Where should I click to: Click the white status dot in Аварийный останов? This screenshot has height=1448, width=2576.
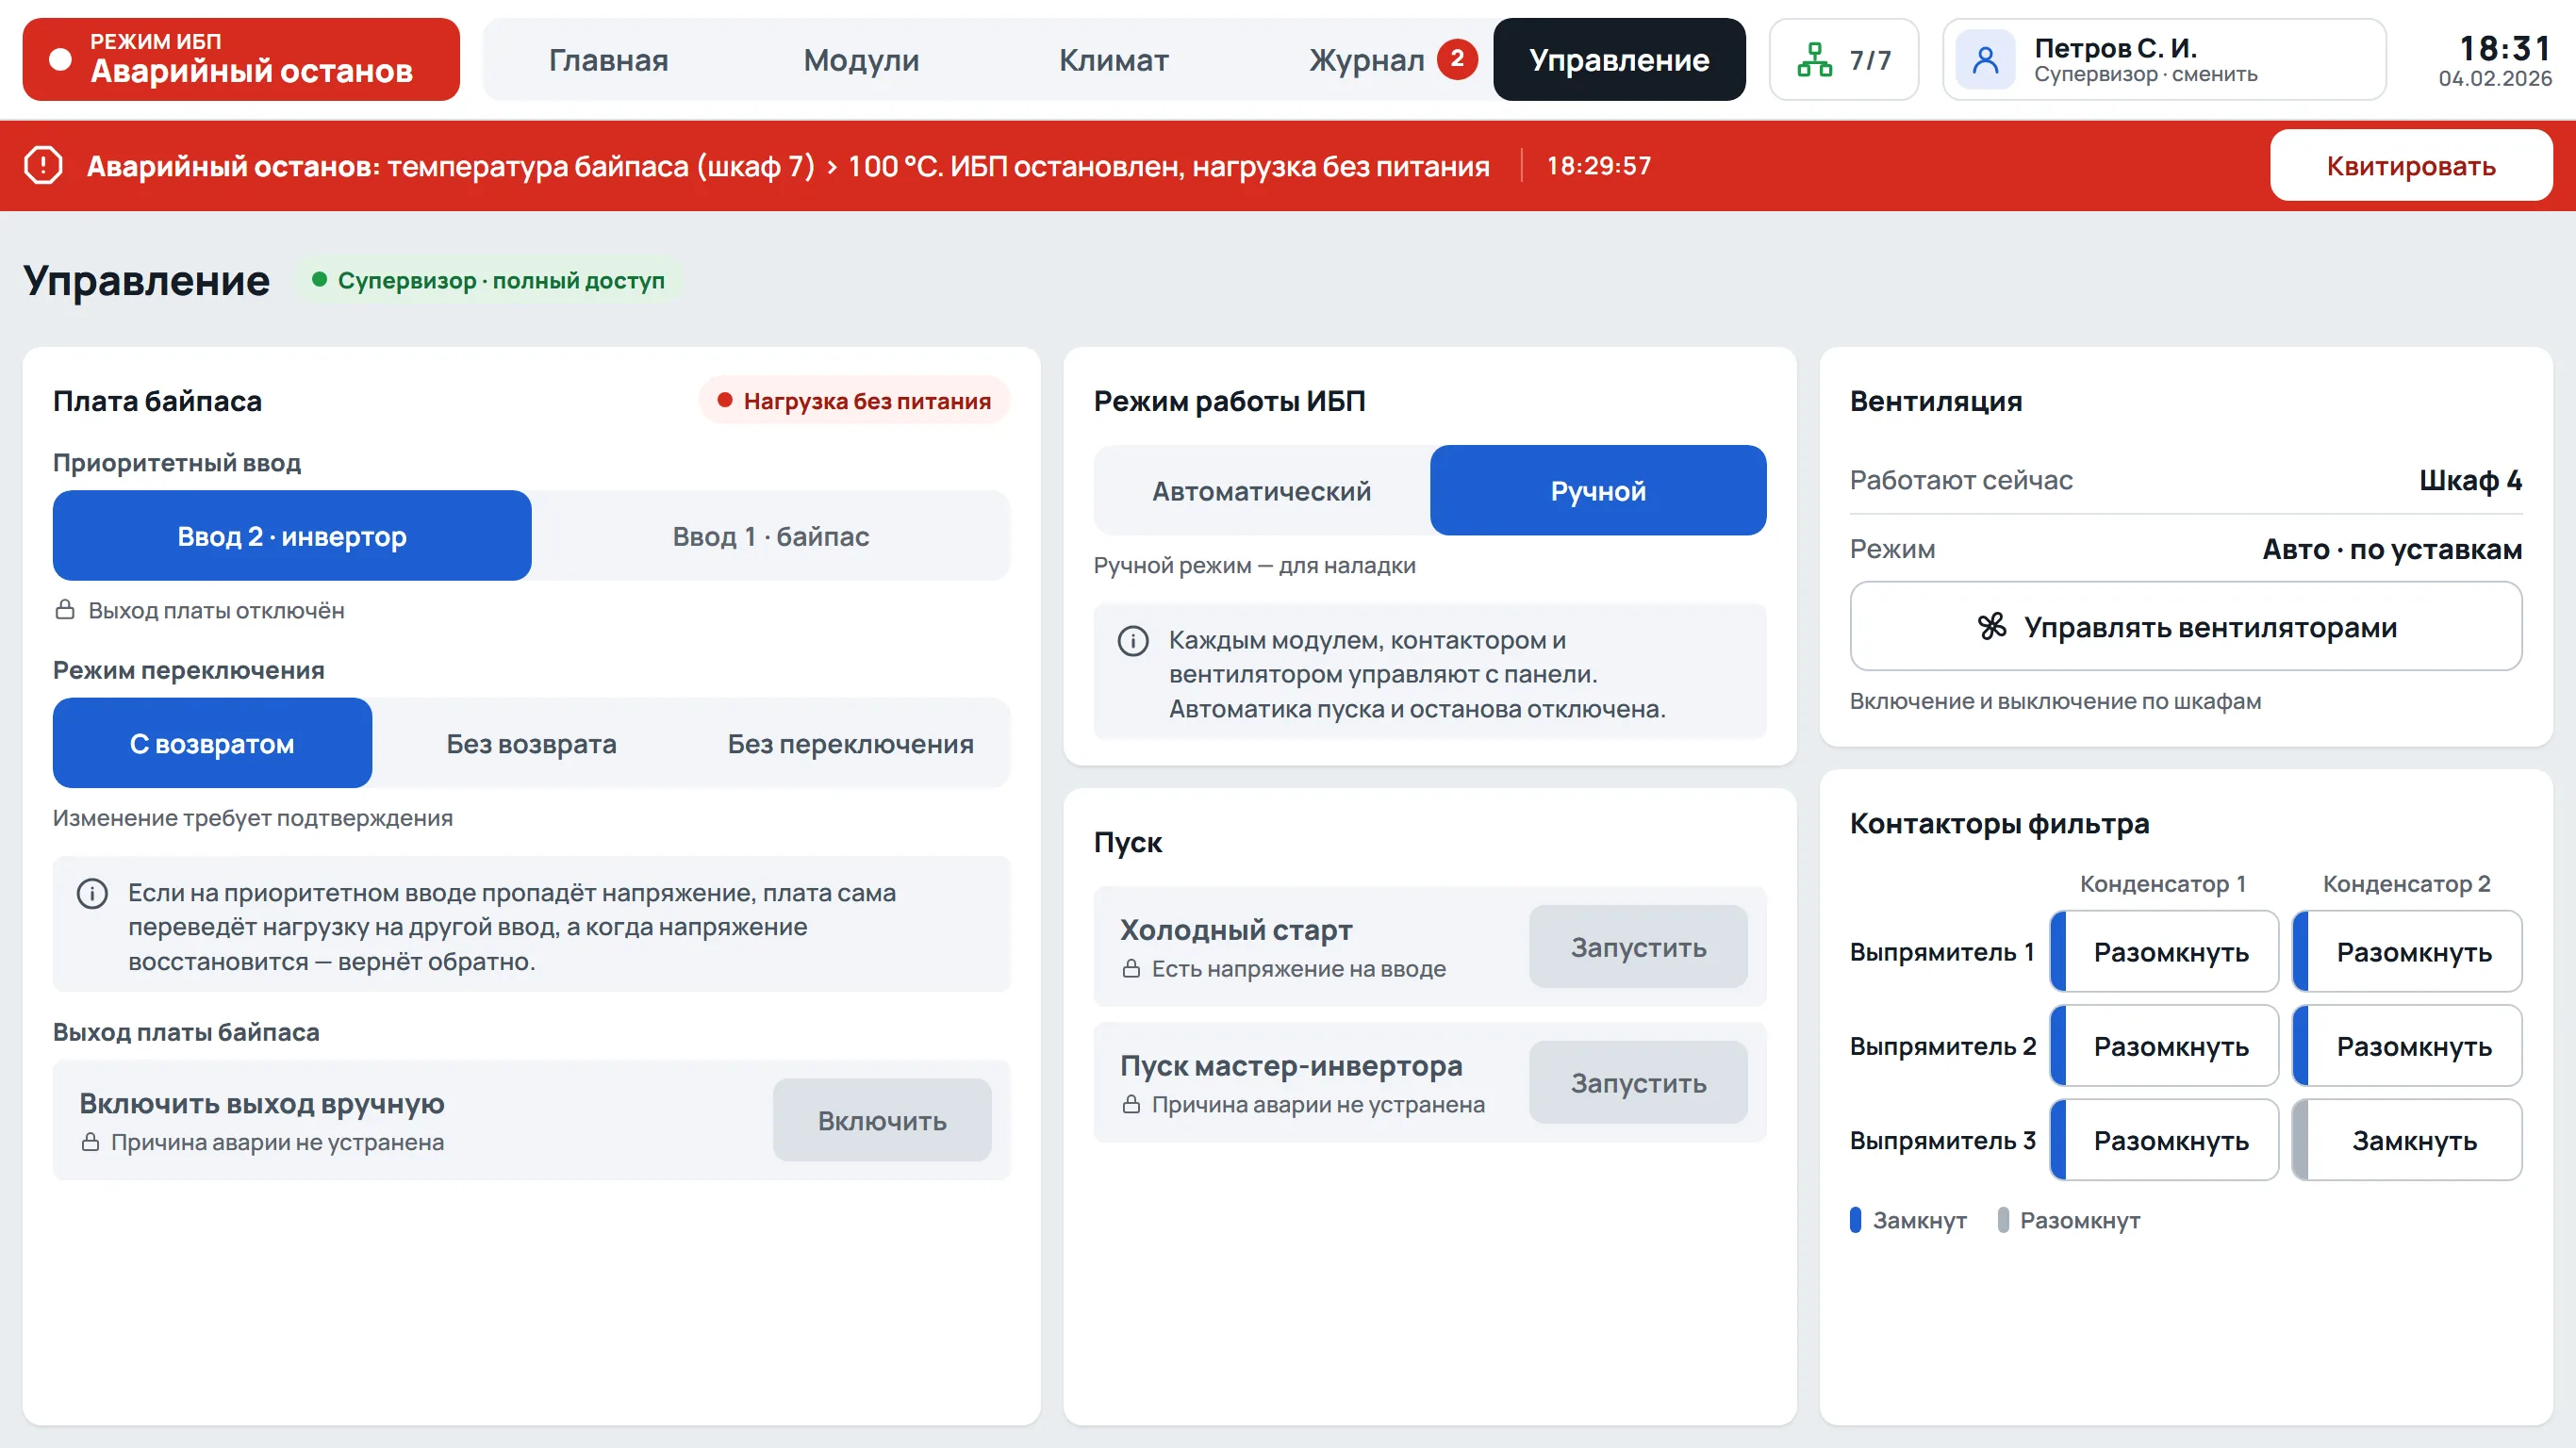tap(60, 60)
